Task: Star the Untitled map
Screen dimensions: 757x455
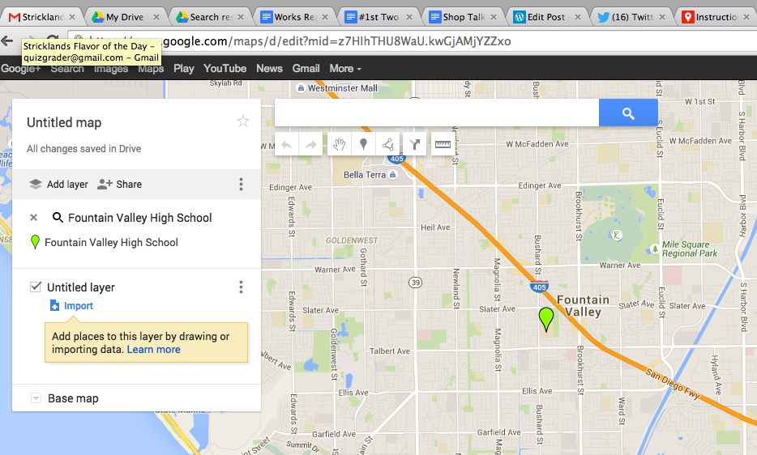Action: pyautogui.click(x=242, y=121)
